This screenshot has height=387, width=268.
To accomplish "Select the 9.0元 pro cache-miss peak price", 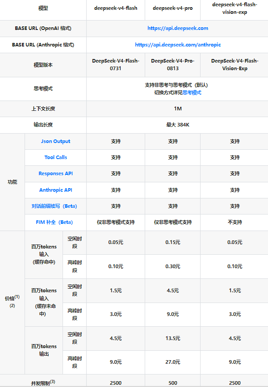I will [x=173, y=314].
